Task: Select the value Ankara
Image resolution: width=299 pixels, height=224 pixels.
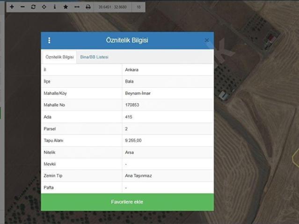Action: (x=132, y=70)
